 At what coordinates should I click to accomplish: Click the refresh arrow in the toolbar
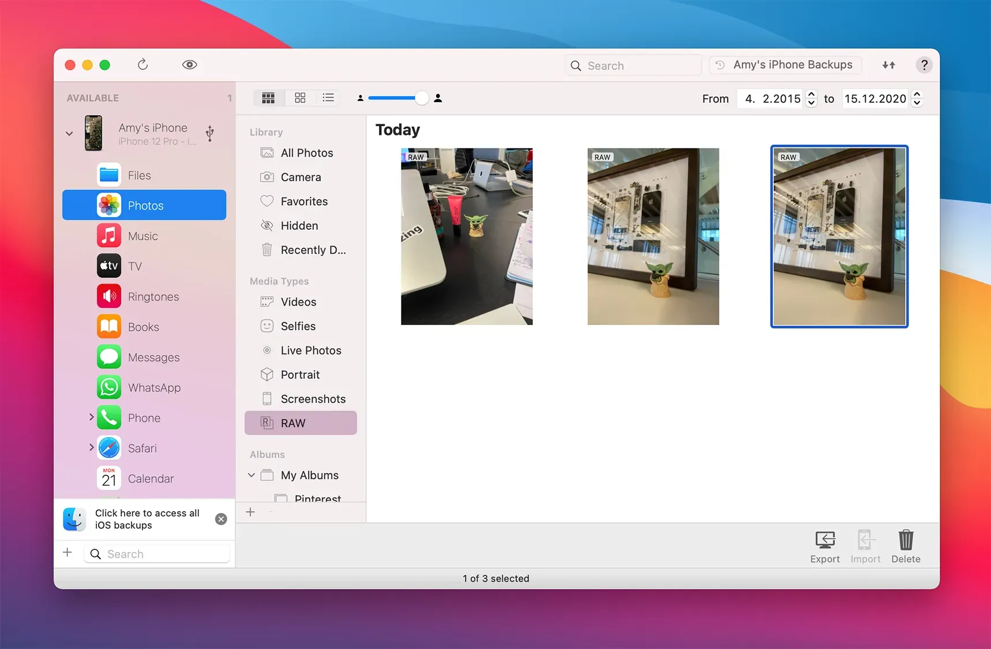click(x=142, y=65)
